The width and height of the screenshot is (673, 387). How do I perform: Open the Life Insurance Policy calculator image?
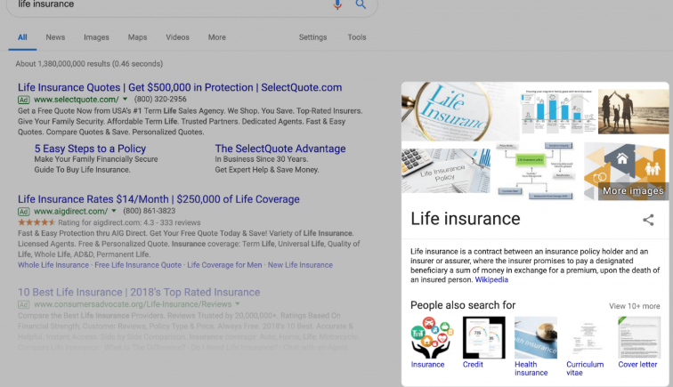tap(446, 171)
